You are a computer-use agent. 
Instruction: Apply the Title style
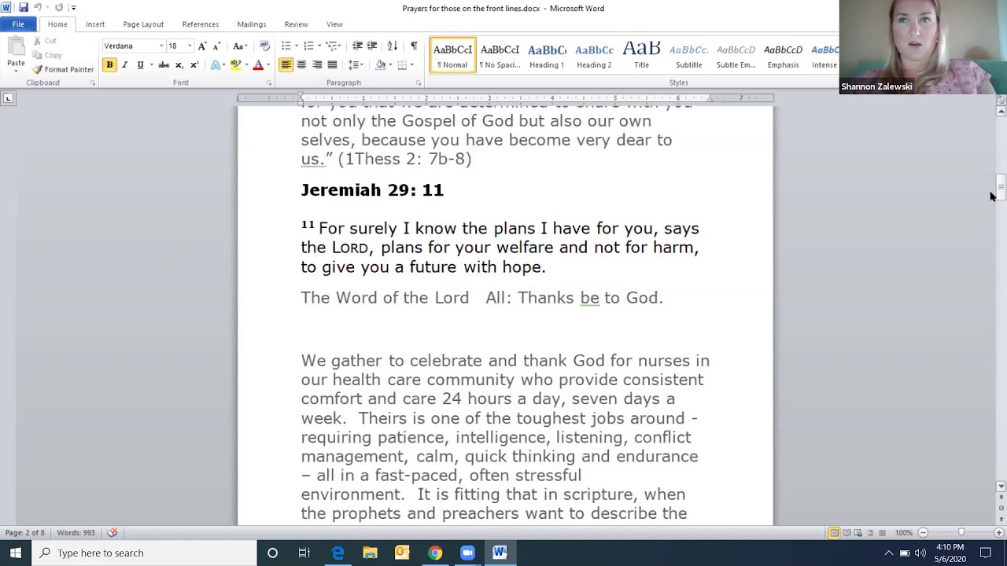tap(641, 55)
